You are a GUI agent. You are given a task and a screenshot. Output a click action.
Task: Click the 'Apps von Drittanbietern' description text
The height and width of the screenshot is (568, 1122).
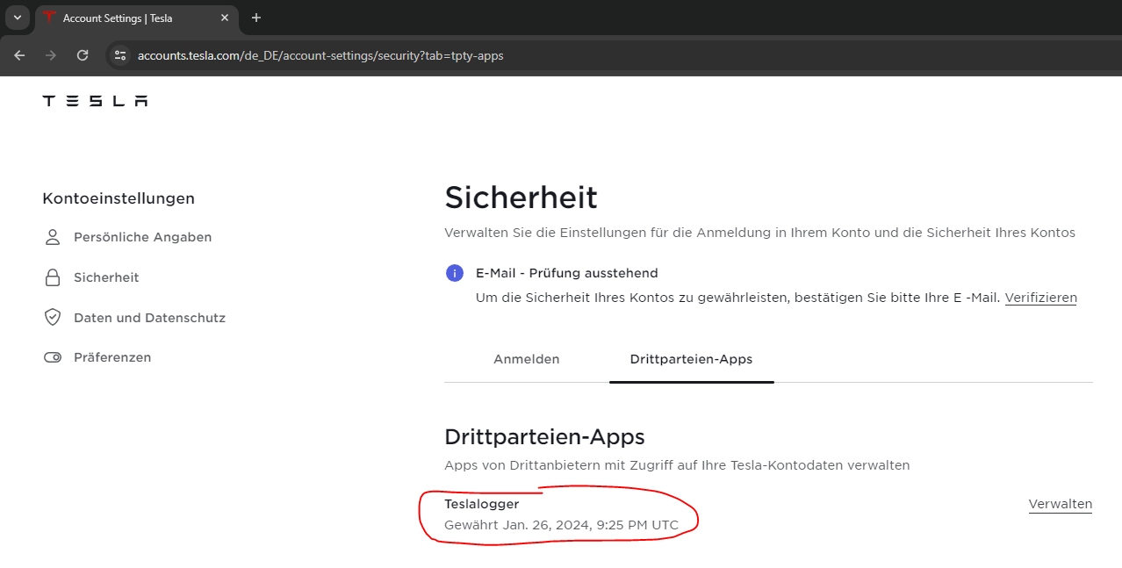(678, 465)
